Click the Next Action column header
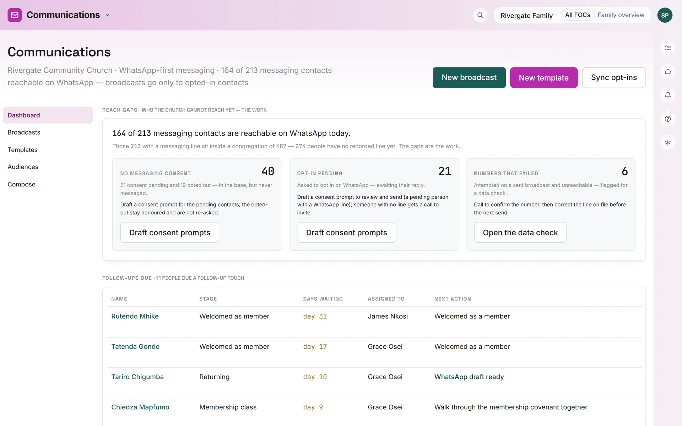The height and width of the screenshot is (426, 682). coord(453,299)
